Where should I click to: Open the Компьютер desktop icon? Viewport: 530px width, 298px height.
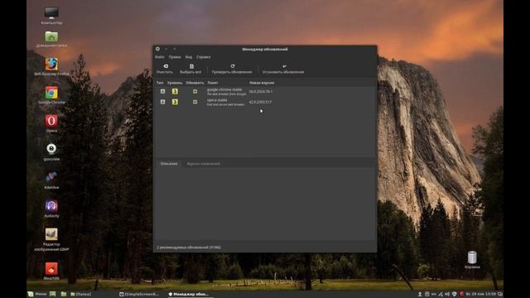click(x=51, y=16)
